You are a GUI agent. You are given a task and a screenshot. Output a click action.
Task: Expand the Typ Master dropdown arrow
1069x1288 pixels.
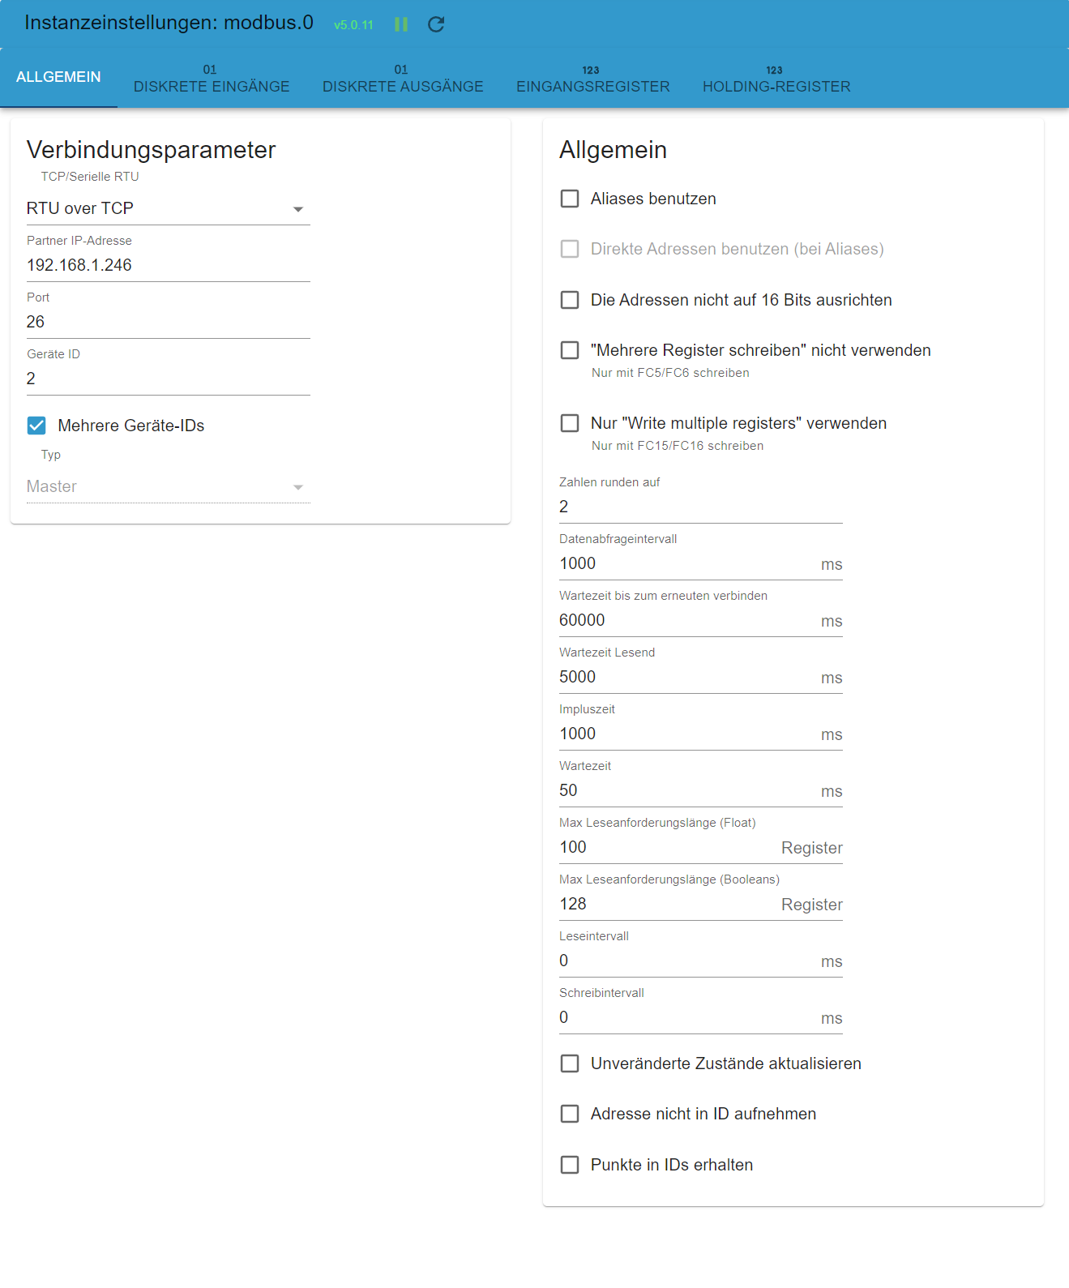[298, 487]
